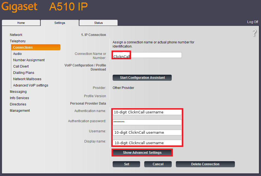Click the 'Other Provider' text
The image size is (261, 176).
click(x=123, y=88)
